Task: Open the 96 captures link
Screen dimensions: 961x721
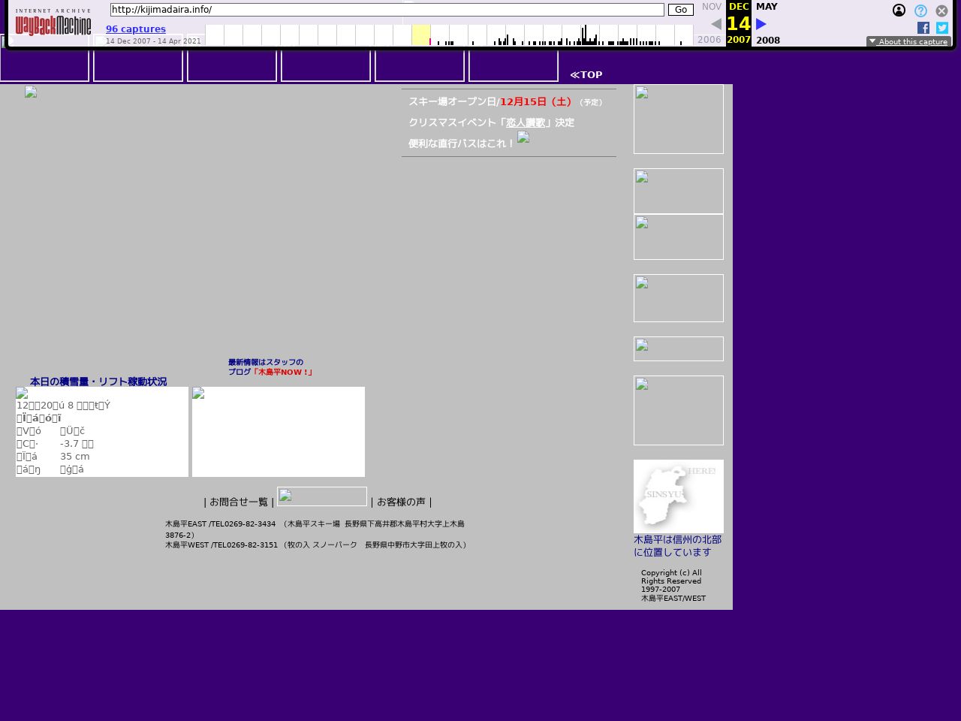Action: [136, 29]
